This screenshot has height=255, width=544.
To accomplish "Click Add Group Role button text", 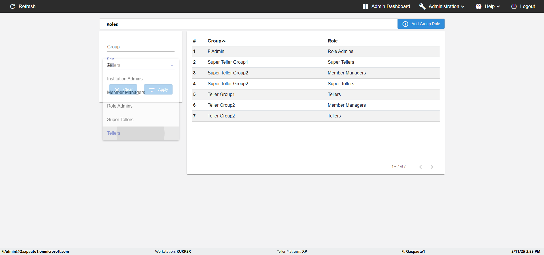I will (426, 24).
